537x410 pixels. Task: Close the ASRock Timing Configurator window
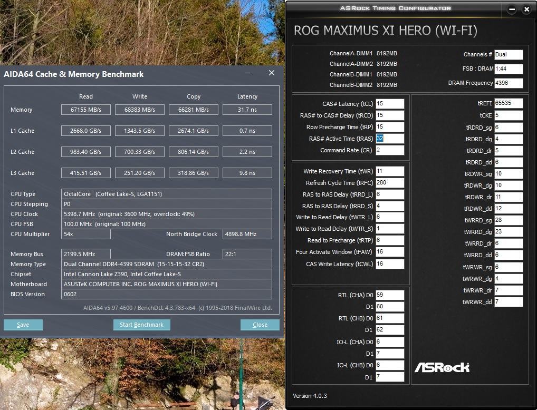coord(527,9)
